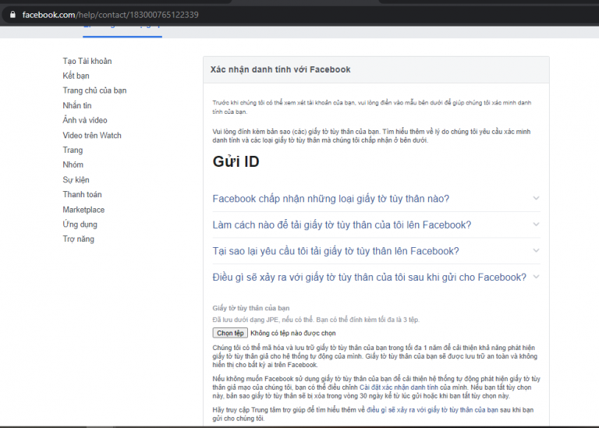Open "Cài đặt xác nhận danh tính" link
The height and width of the screenshot is (428, 599).
tap(399, 387)
